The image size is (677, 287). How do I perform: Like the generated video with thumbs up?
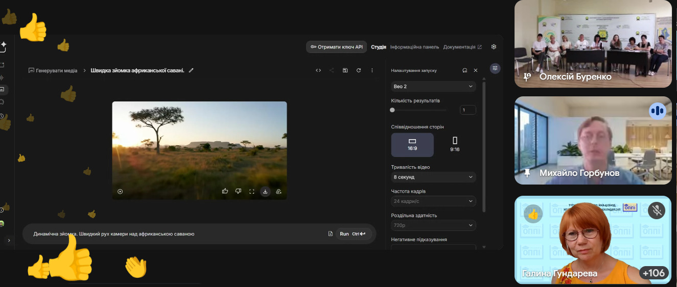pyautogui.click(x=225, y=191)
